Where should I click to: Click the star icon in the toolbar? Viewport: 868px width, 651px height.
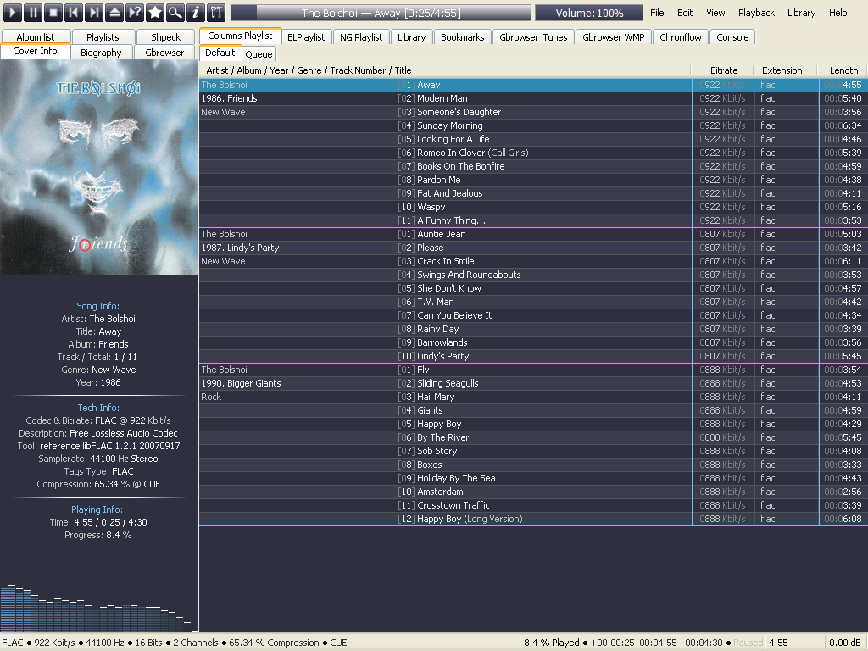pyautogui.click(x=155, y=12)
